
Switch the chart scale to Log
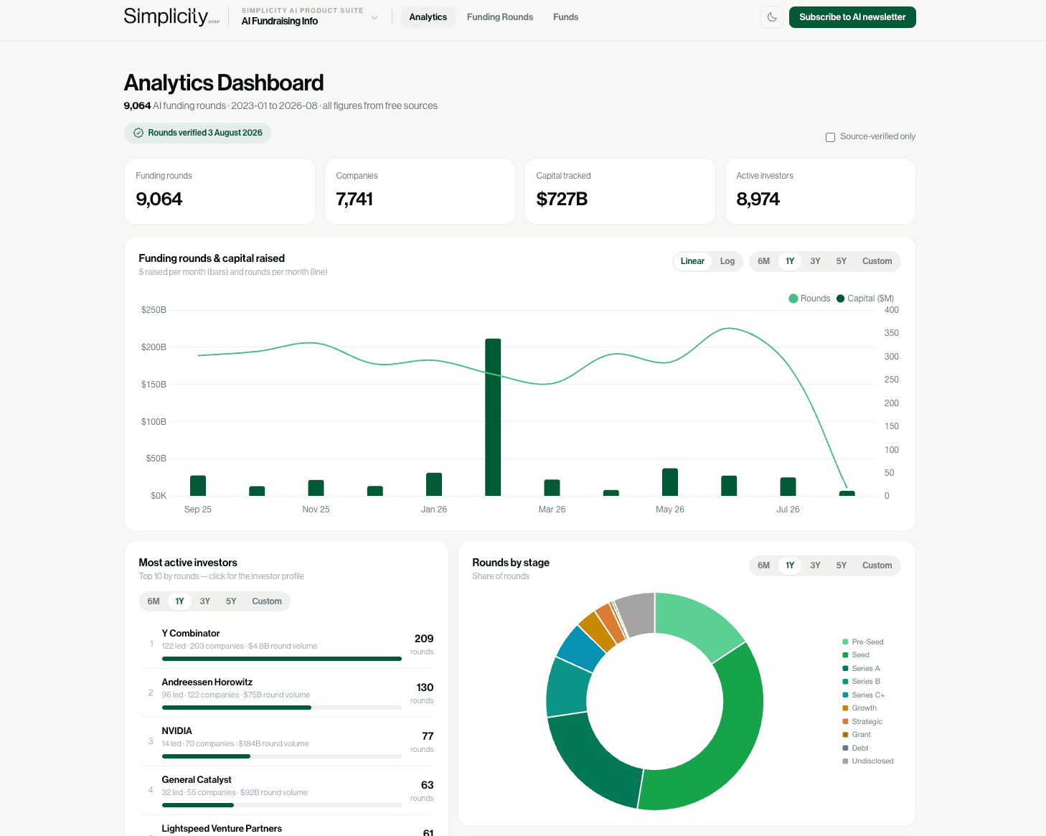(x=727, y=261)
